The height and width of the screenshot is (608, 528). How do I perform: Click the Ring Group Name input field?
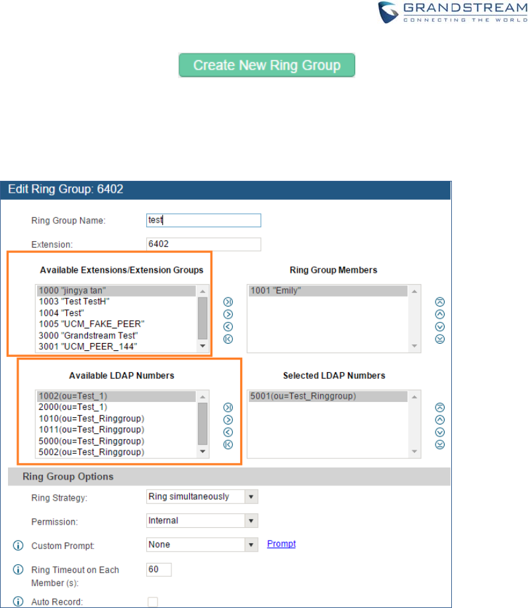click(203, 221)
